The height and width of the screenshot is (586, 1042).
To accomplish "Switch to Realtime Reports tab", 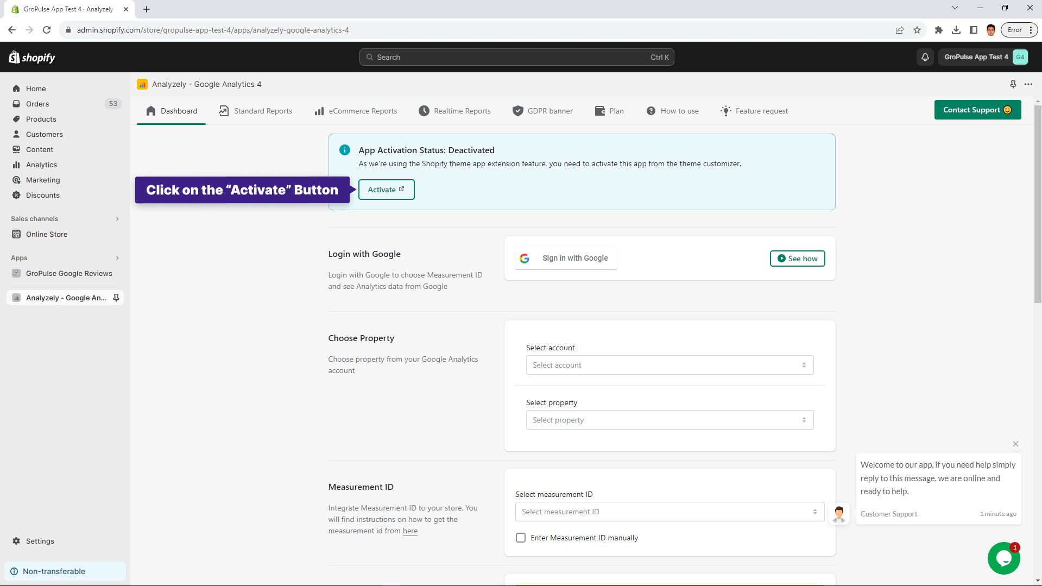I will click(x=455, y=111).
